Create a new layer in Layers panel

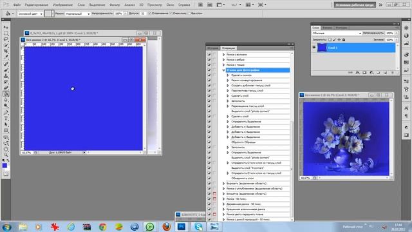(x=385, y=73)
